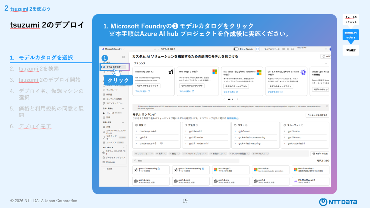Collapse the 保護と管理 sidebar group
This screenshot has height=208, width=370.
[x=123, y=122]
